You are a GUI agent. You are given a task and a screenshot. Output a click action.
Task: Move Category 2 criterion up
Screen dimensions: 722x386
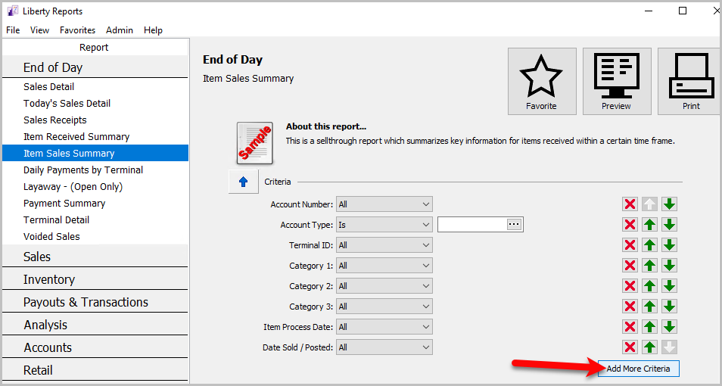(649, 285)
